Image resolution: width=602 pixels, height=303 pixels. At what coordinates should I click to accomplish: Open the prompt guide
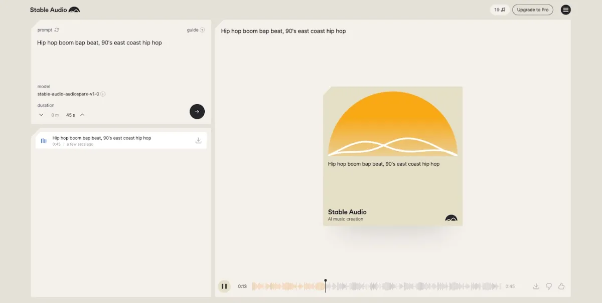tap(193, 30)
